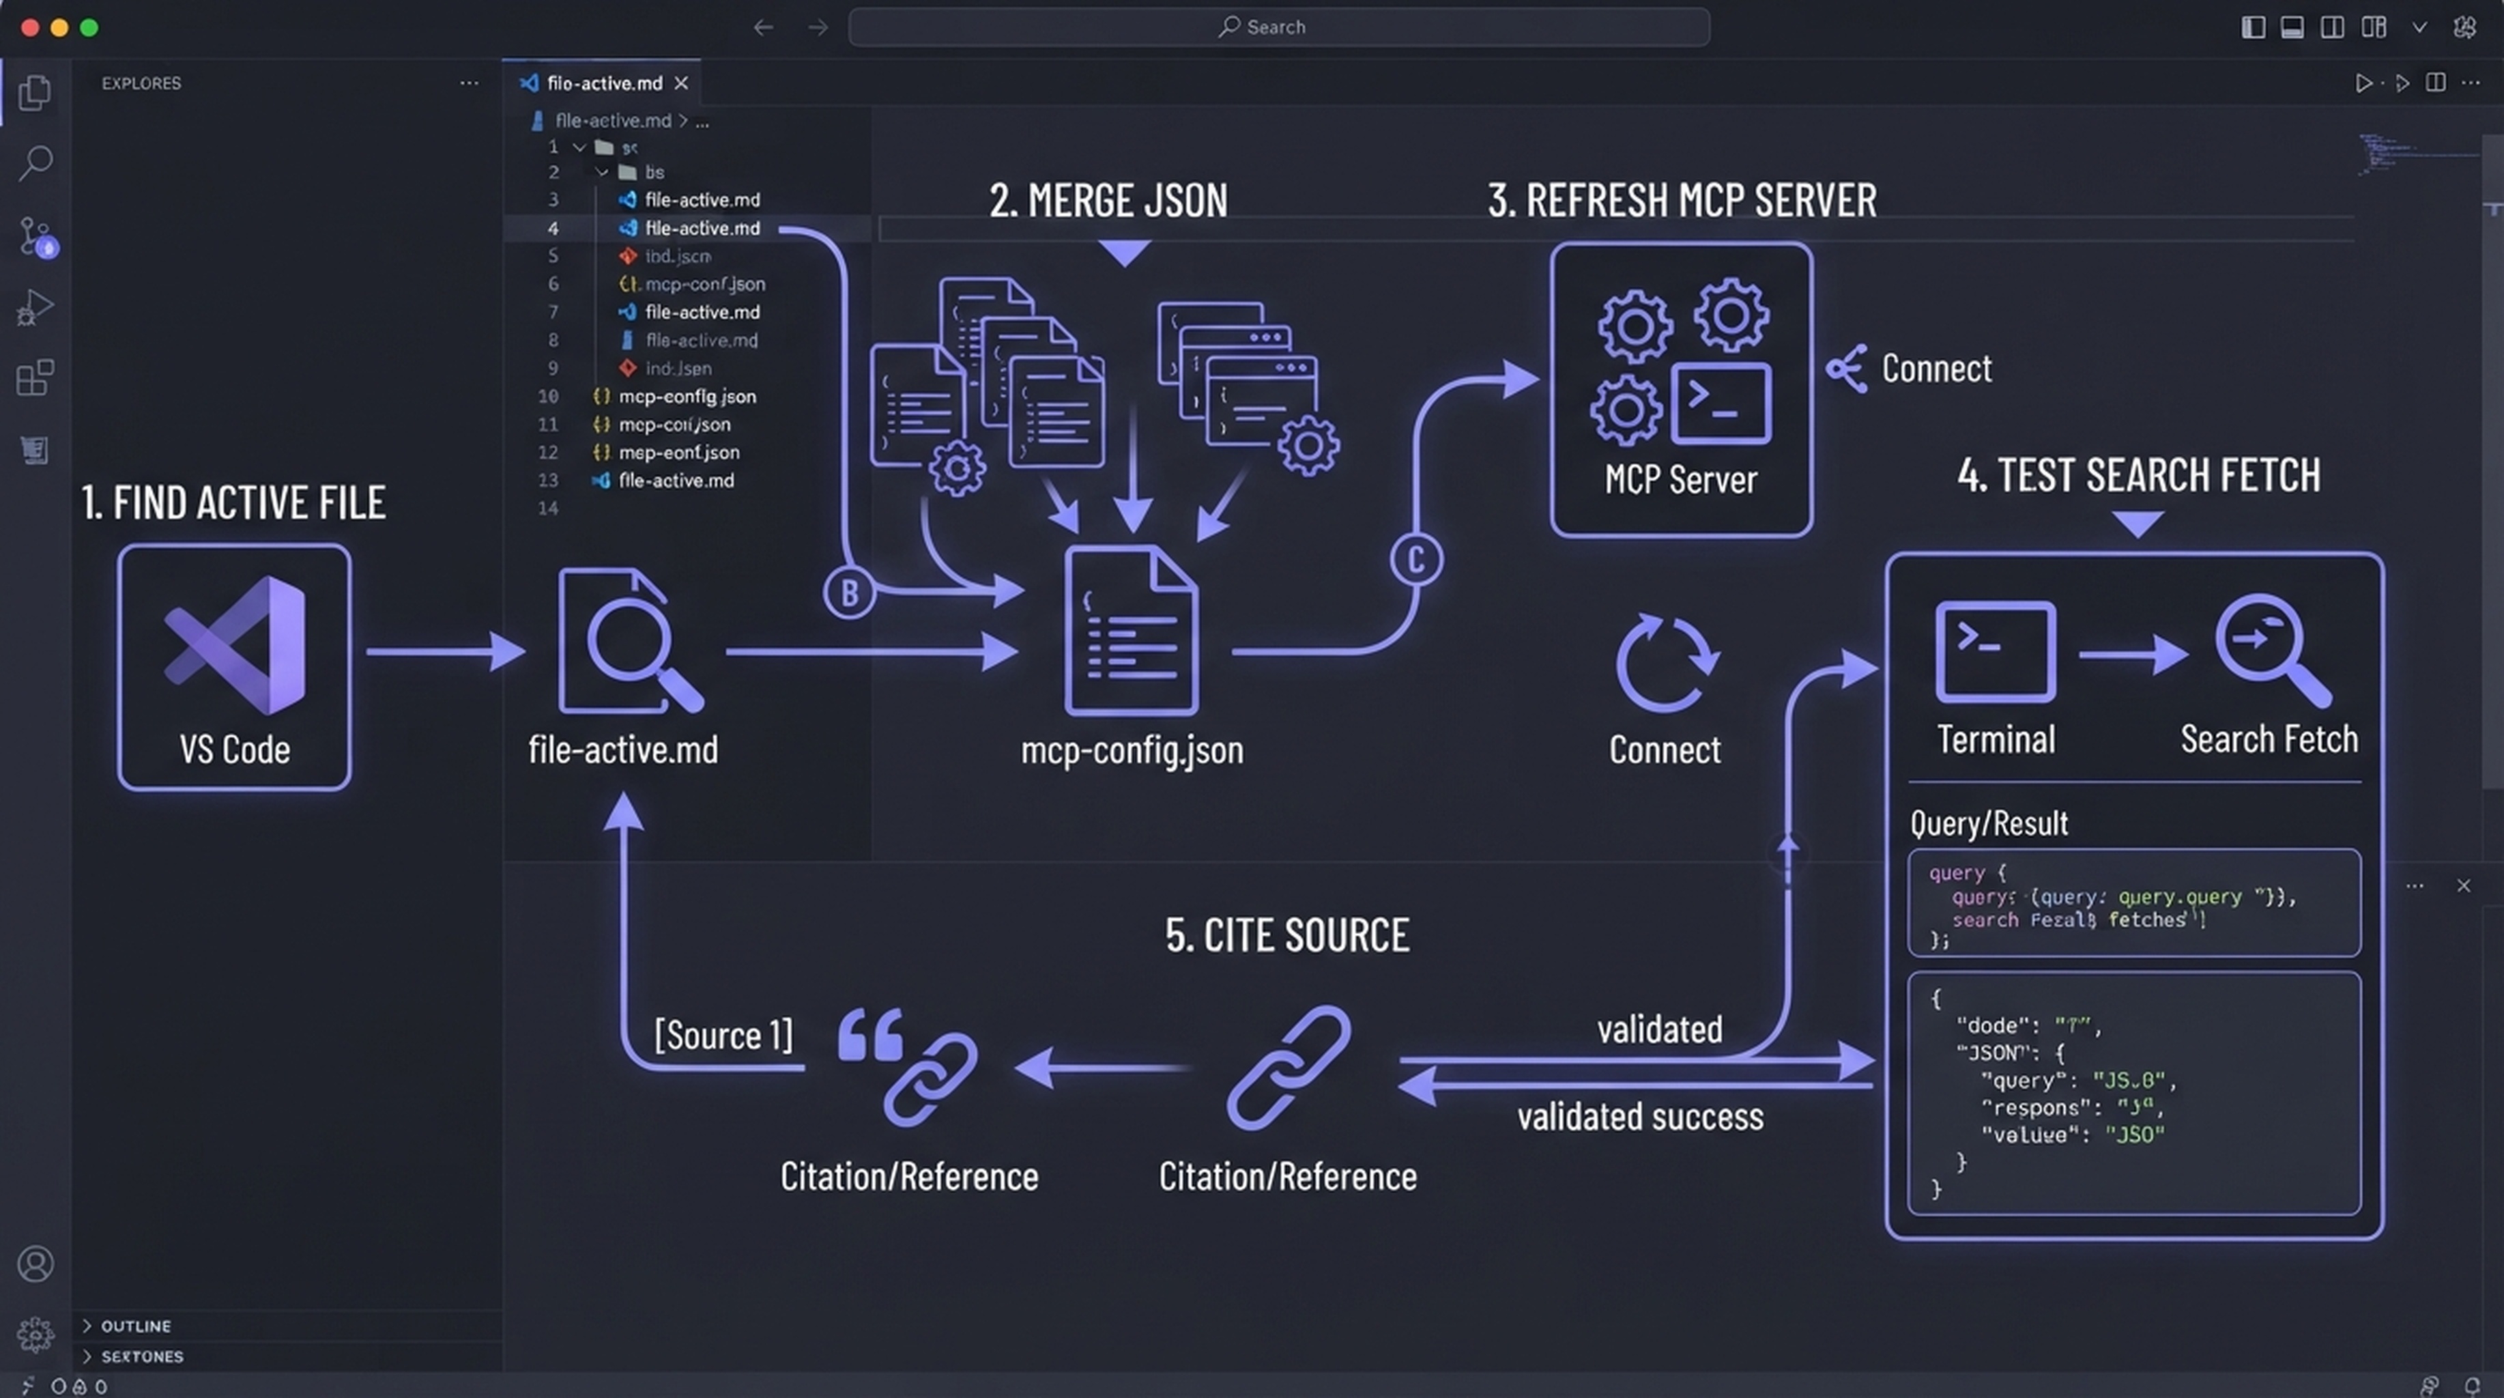Close the bottom panel with X
This screenshot has width=2504, height=1398.
click(x=2463, y=885)
